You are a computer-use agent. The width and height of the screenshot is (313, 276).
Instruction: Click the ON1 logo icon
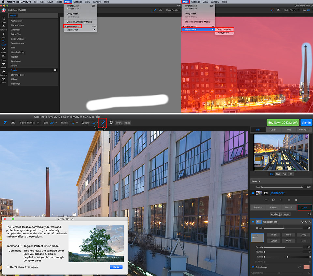[3, 10]
